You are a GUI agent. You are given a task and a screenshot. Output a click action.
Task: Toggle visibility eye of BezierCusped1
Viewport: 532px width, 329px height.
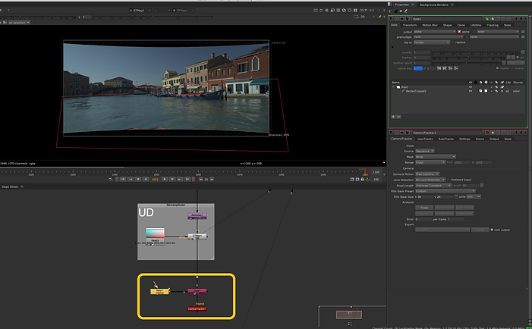pos(471,91)
